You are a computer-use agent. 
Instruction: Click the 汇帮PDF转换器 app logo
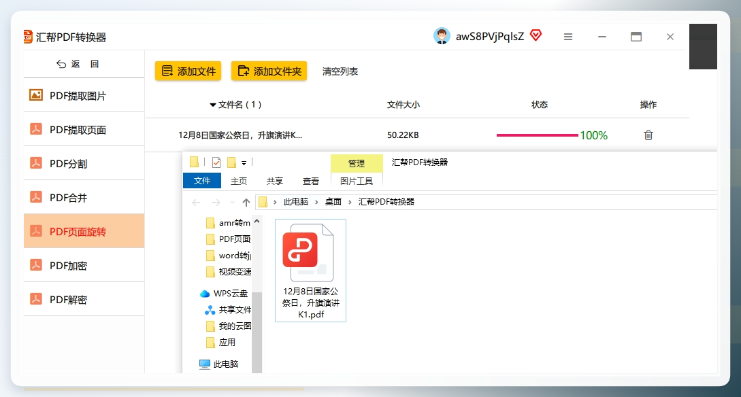pos(29,36)
